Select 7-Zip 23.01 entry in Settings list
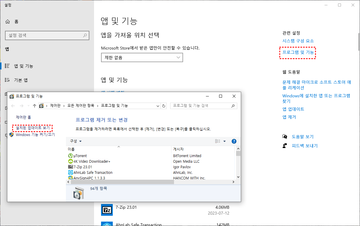360x226 pixels. tap(165, 210)
